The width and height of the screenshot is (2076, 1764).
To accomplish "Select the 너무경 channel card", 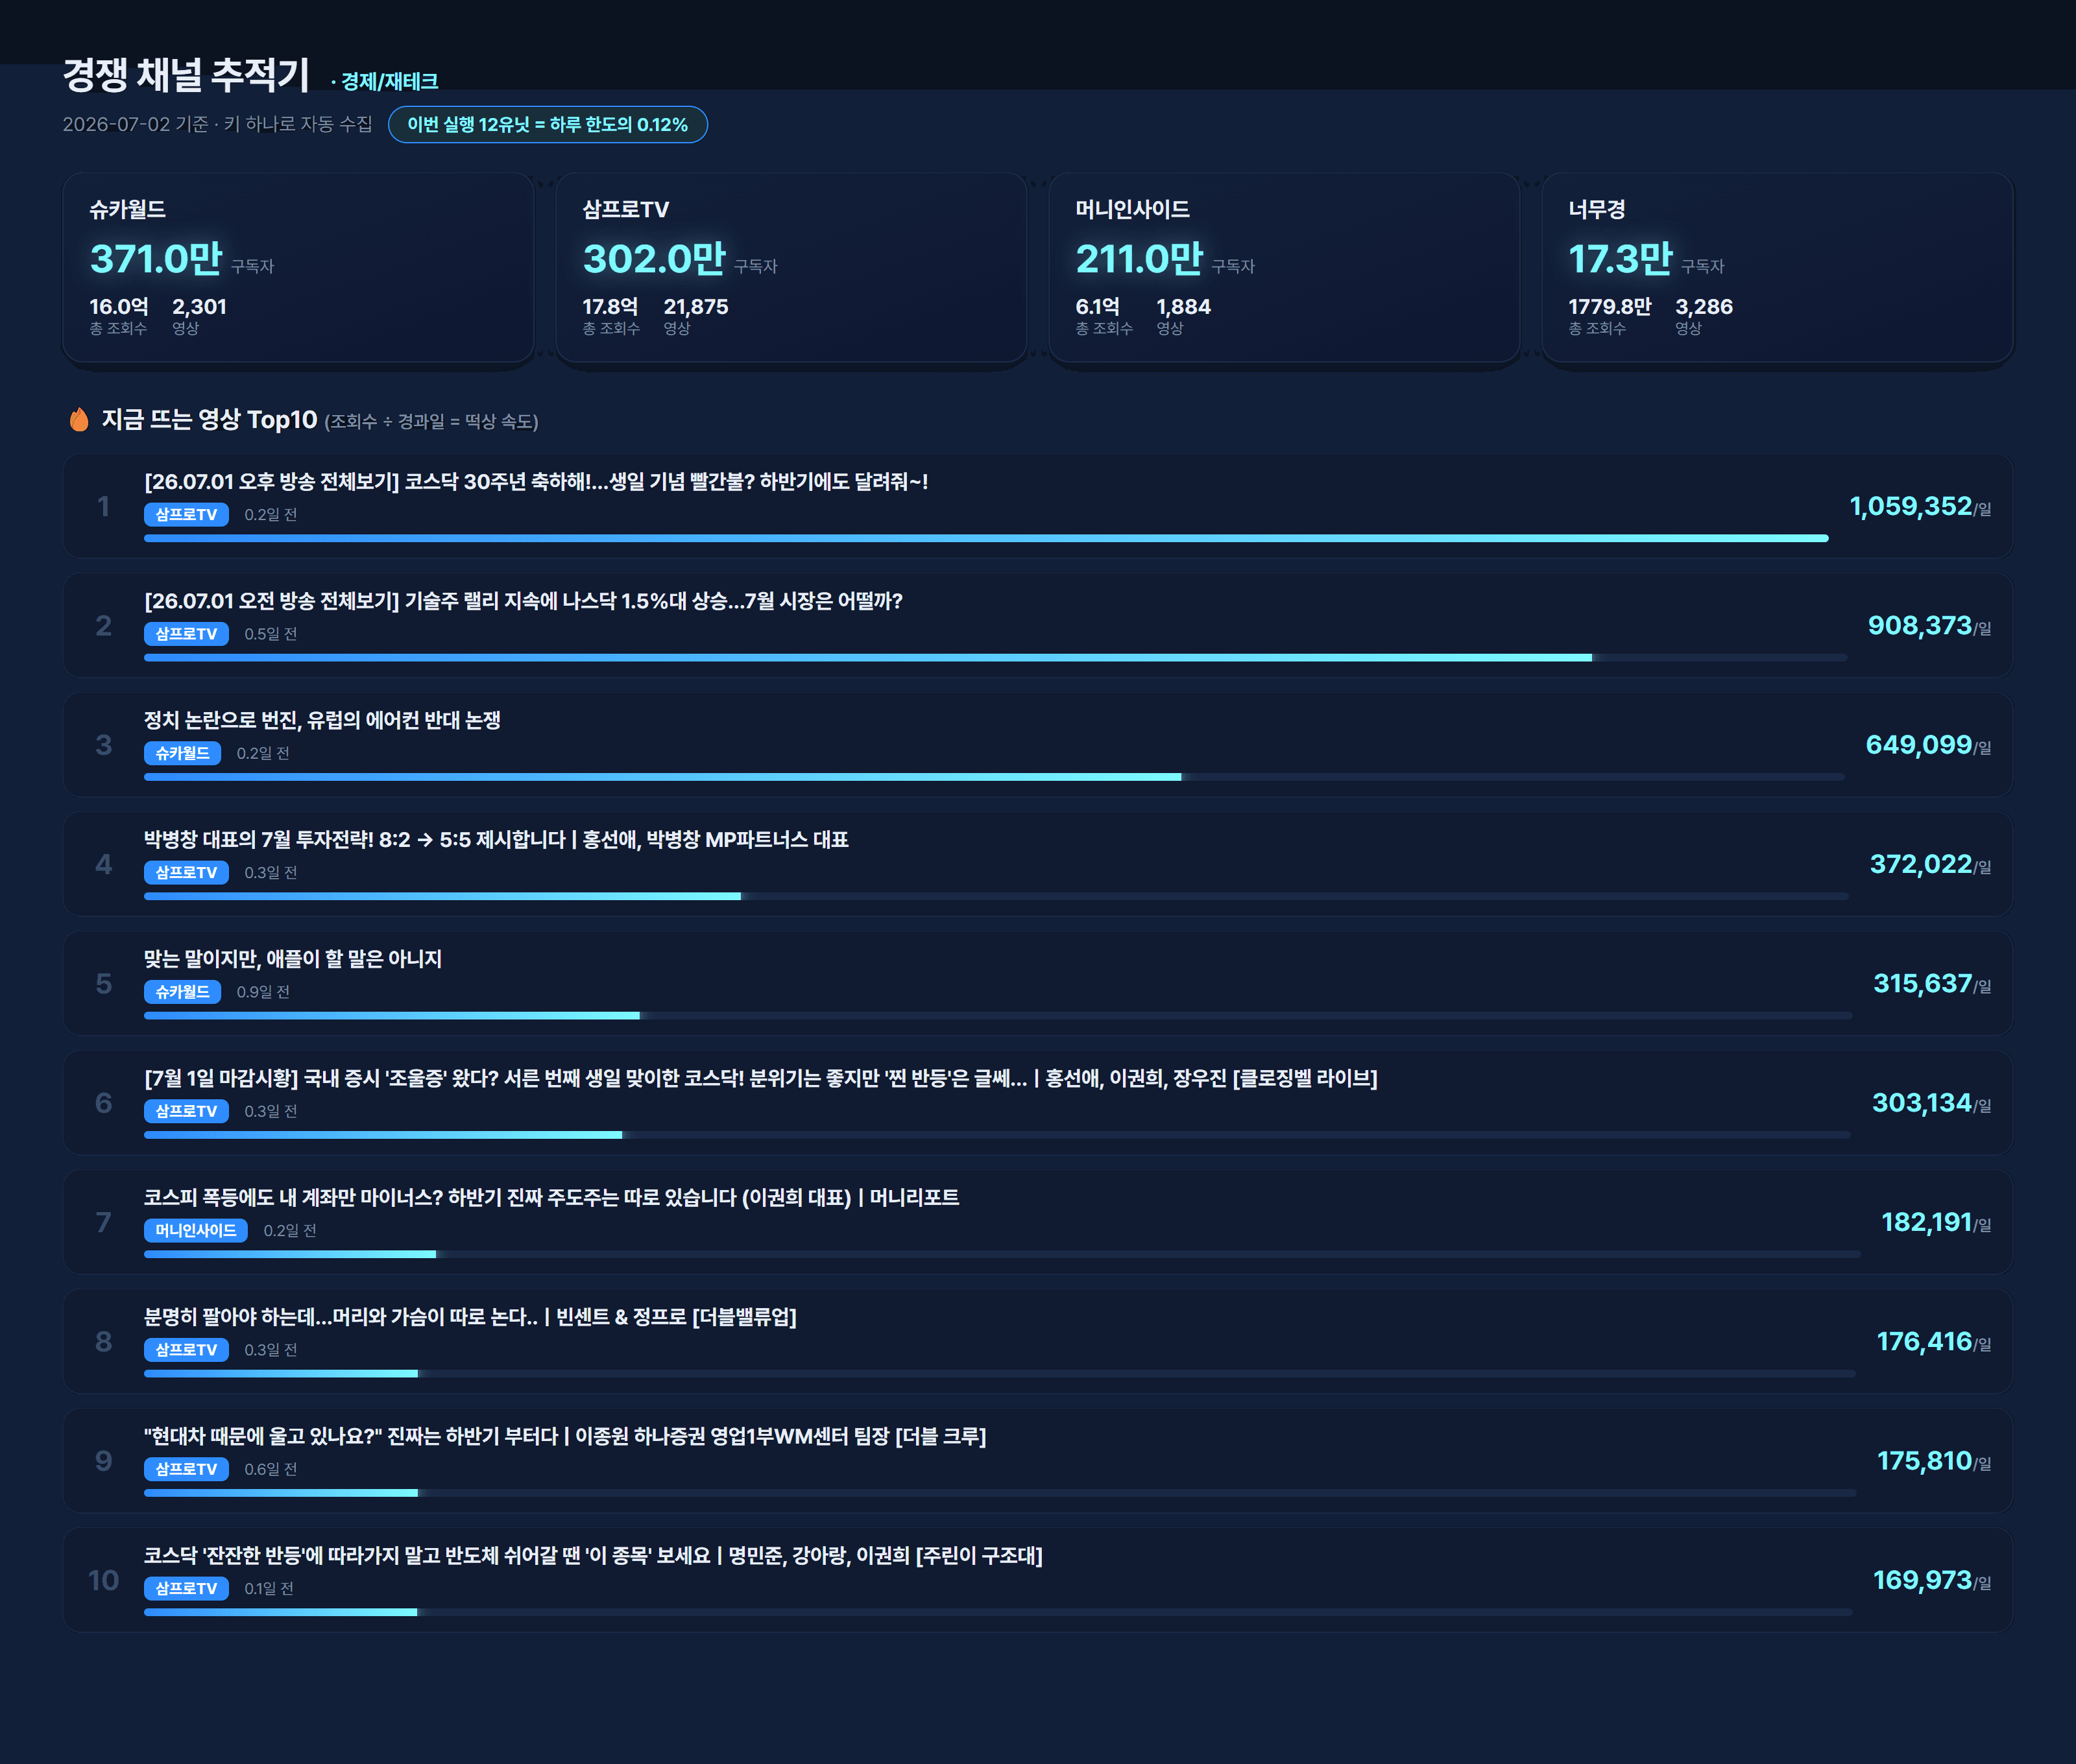I will [x=1777, y=267].
